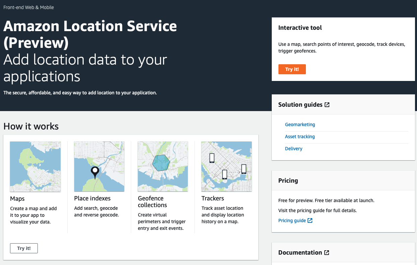Click 'Use a map, search points of interest' text

(342, 48)
